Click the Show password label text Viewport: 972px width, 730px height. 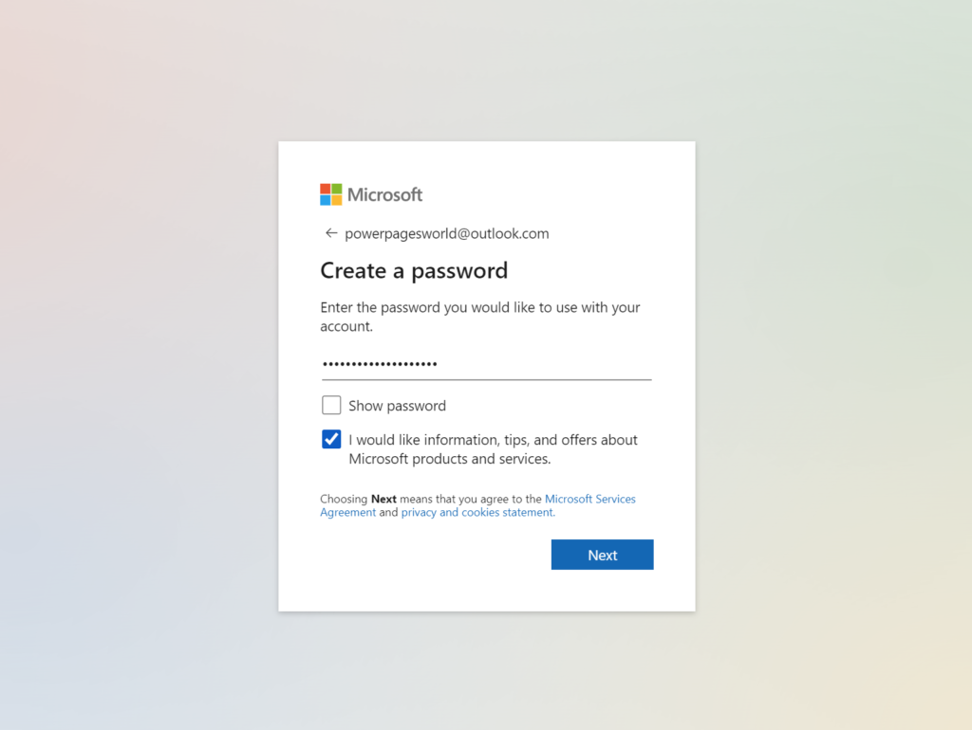[398, 406]
